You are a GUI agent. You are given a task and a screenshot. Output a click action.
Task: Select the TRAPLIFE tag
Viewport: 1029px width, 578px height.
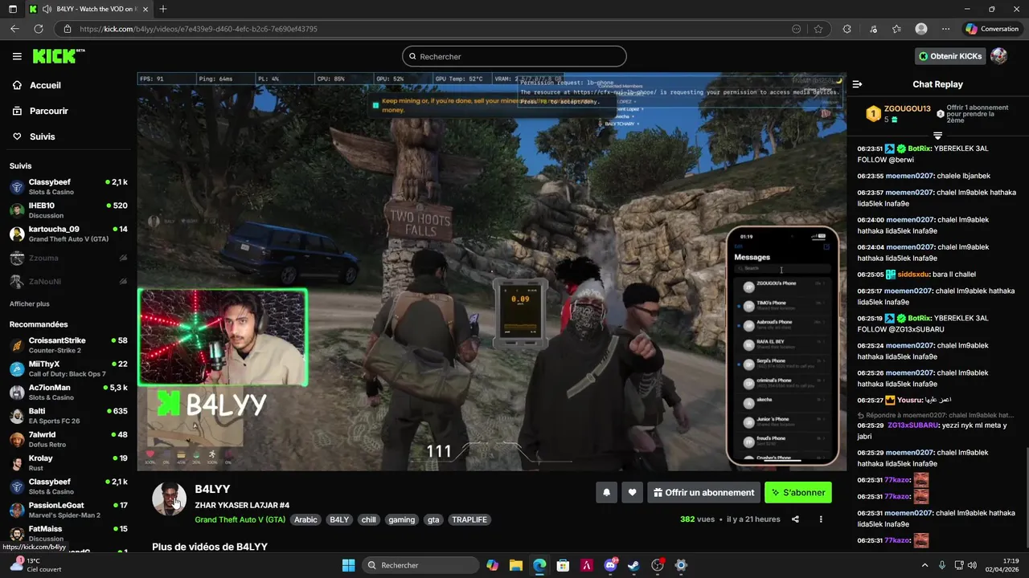point(469,519)
